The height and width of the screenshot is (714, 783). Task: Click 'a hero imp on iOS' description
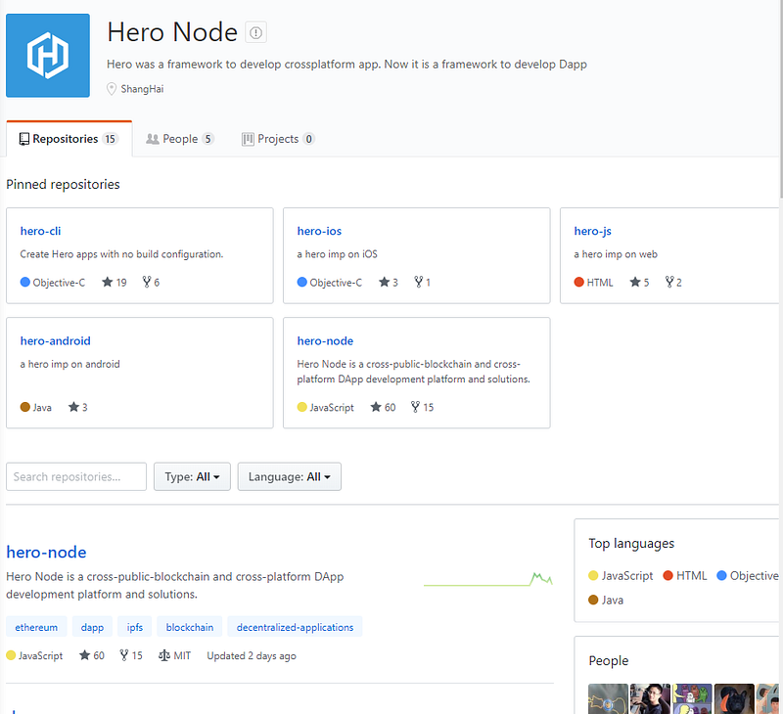[337, 254]
